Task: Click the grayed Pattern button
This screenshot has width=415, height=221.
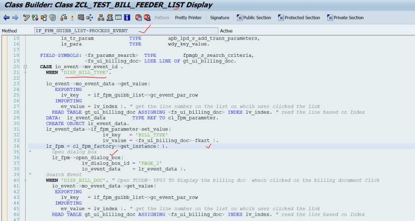Action: tap(162, 18)
